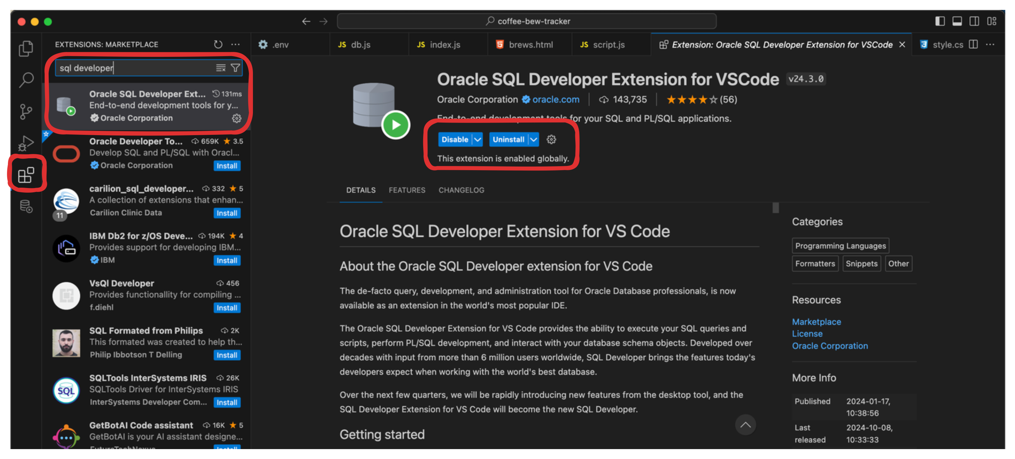
Task: Install SQL Formated from Philips extension
Action: (227, 355)
